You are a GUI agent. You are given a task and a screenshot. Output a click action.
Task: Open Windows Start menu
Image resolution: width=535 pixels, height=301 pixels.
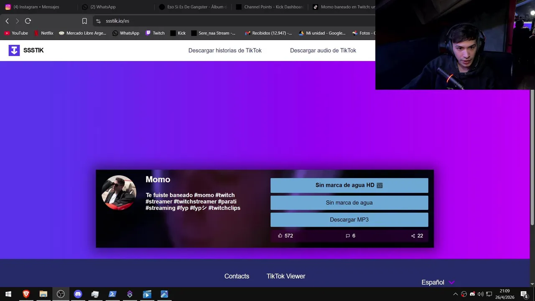point(8,294)
